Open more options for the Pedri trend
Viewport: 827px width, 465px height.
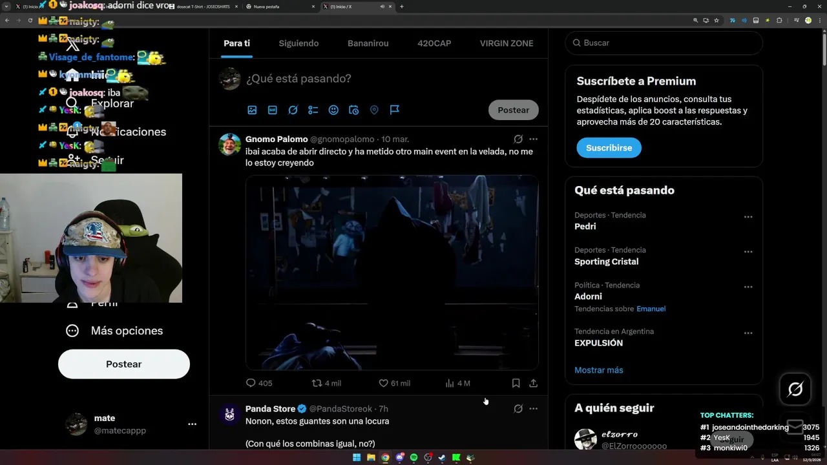coord(748,217)
